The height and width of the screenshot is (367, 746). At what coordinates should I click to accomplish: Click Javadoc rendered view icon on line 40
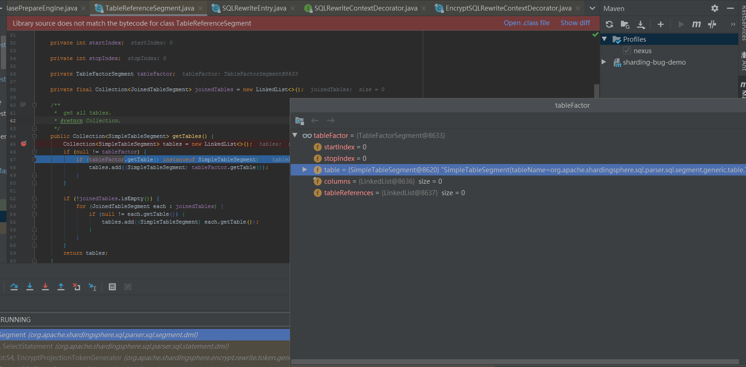click(23, 105)
